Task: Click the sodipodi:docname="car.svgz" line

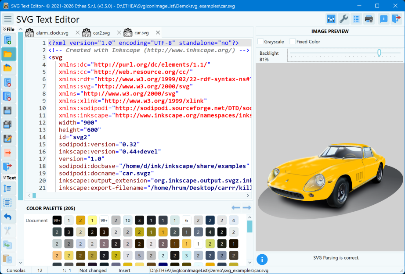Action: coord(106,173)
